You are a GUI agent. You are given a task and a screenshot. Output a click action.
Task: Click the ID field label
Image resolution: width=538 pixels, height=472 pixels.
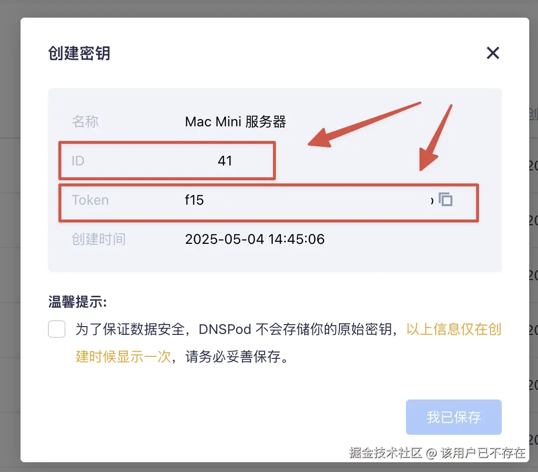point(78,161)
